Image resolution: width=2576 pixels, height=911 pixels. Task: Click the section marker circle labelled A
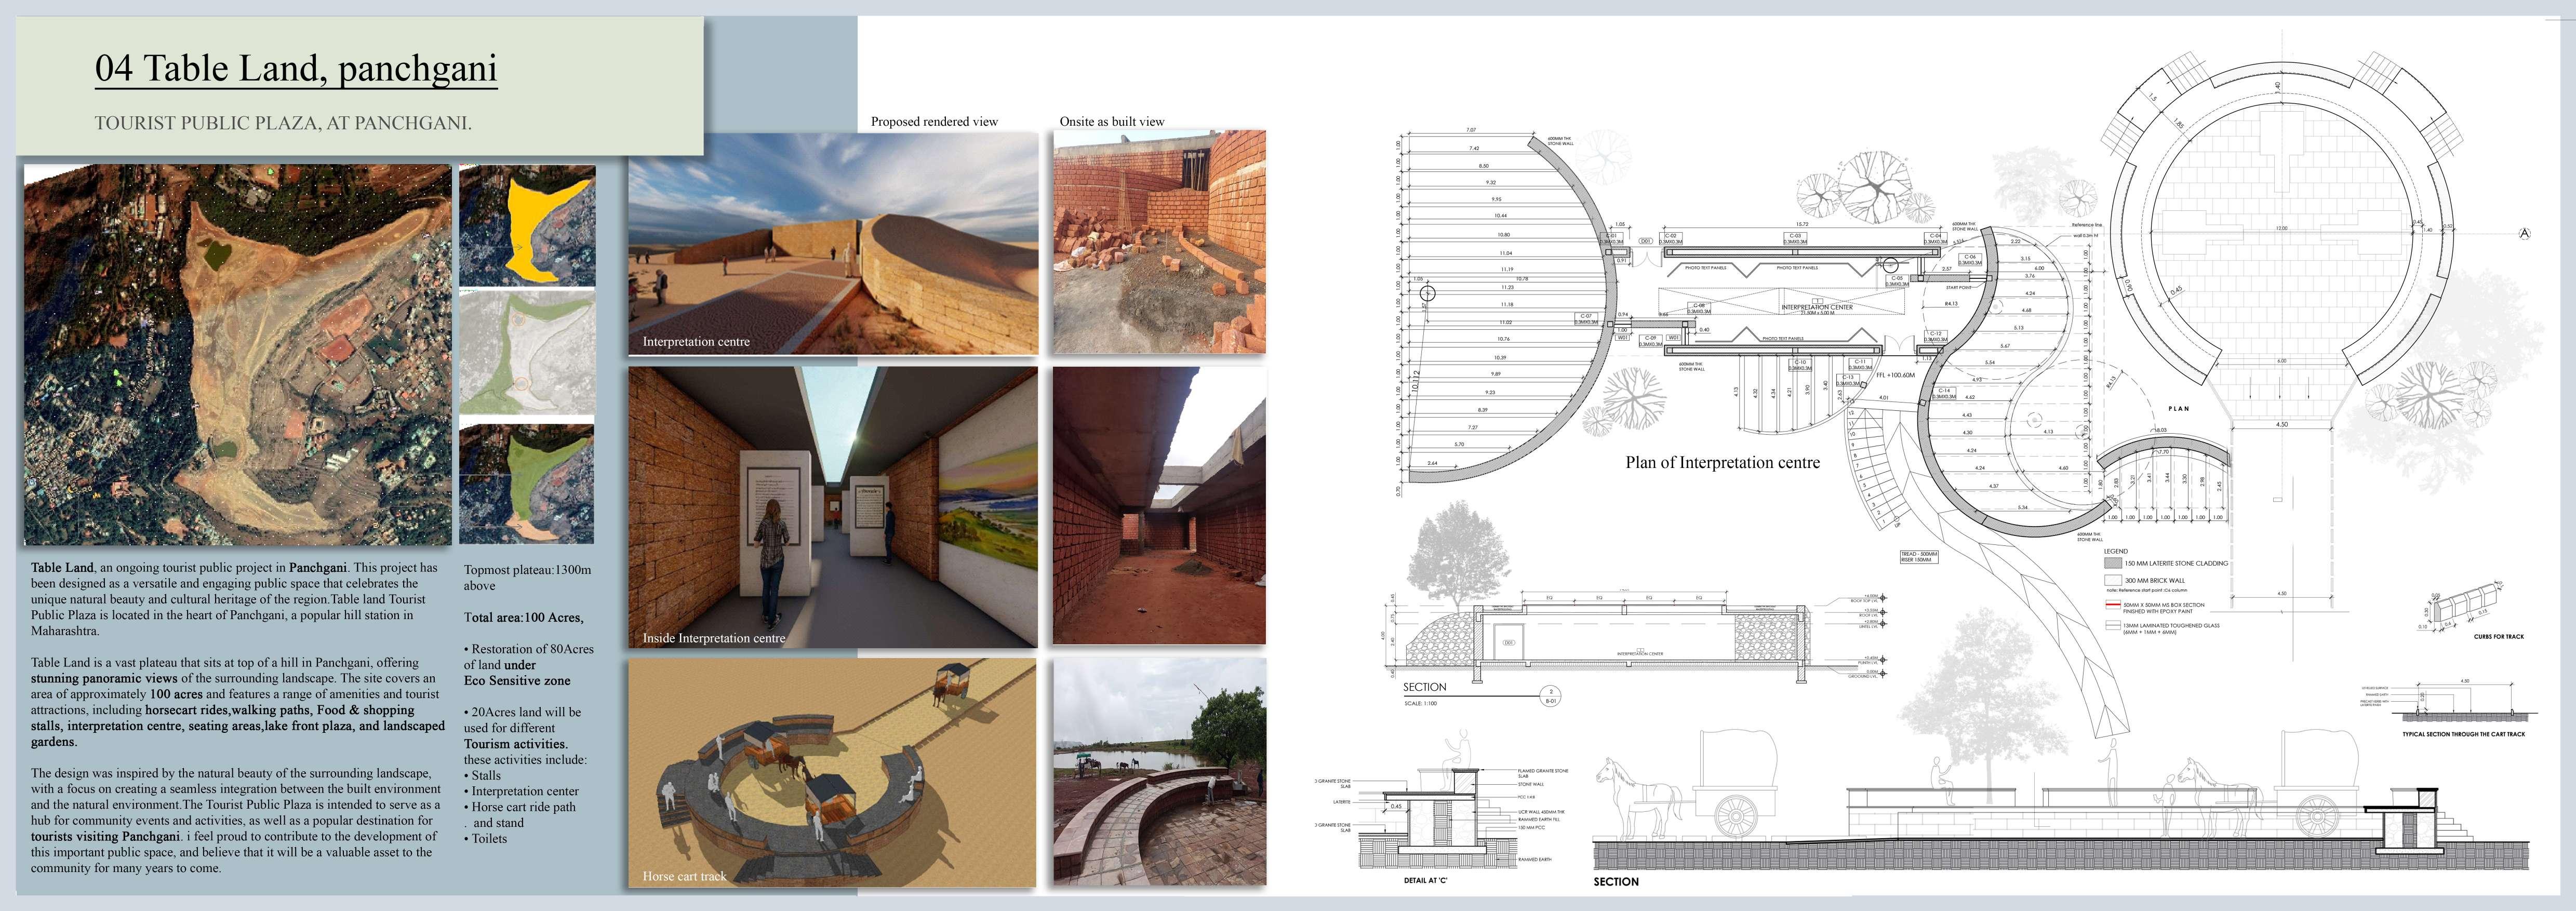[2524, 234]
